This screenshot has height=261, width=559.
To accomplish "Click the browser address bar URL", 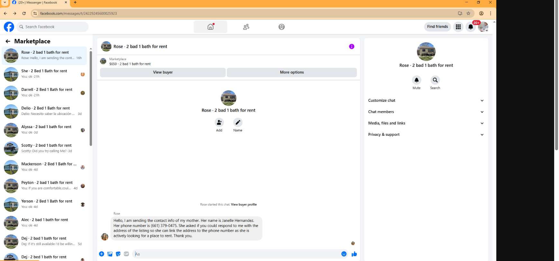I will pos(78,13).
